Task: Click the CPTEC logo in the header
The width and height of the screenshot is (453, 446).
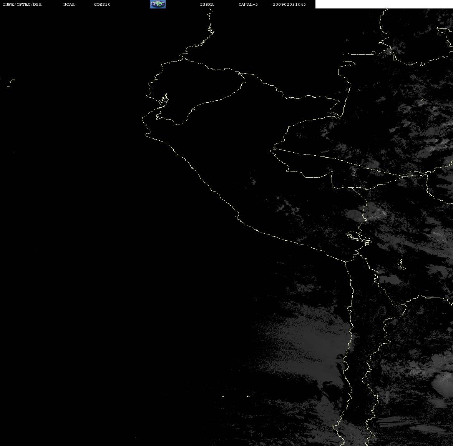Action: (158, 4)
